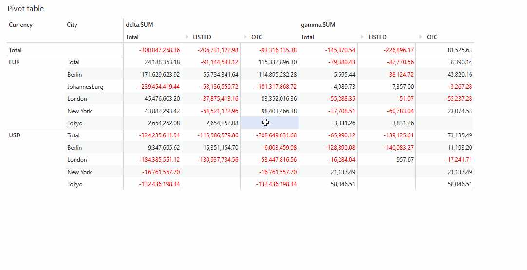Click the cell showing 98,403,466.38
The width and height of the screenshot is (527, 270).
pos(269,111)
